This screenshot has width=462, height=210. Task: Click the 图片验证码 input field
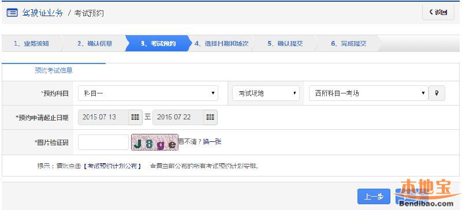pos(103,142)
